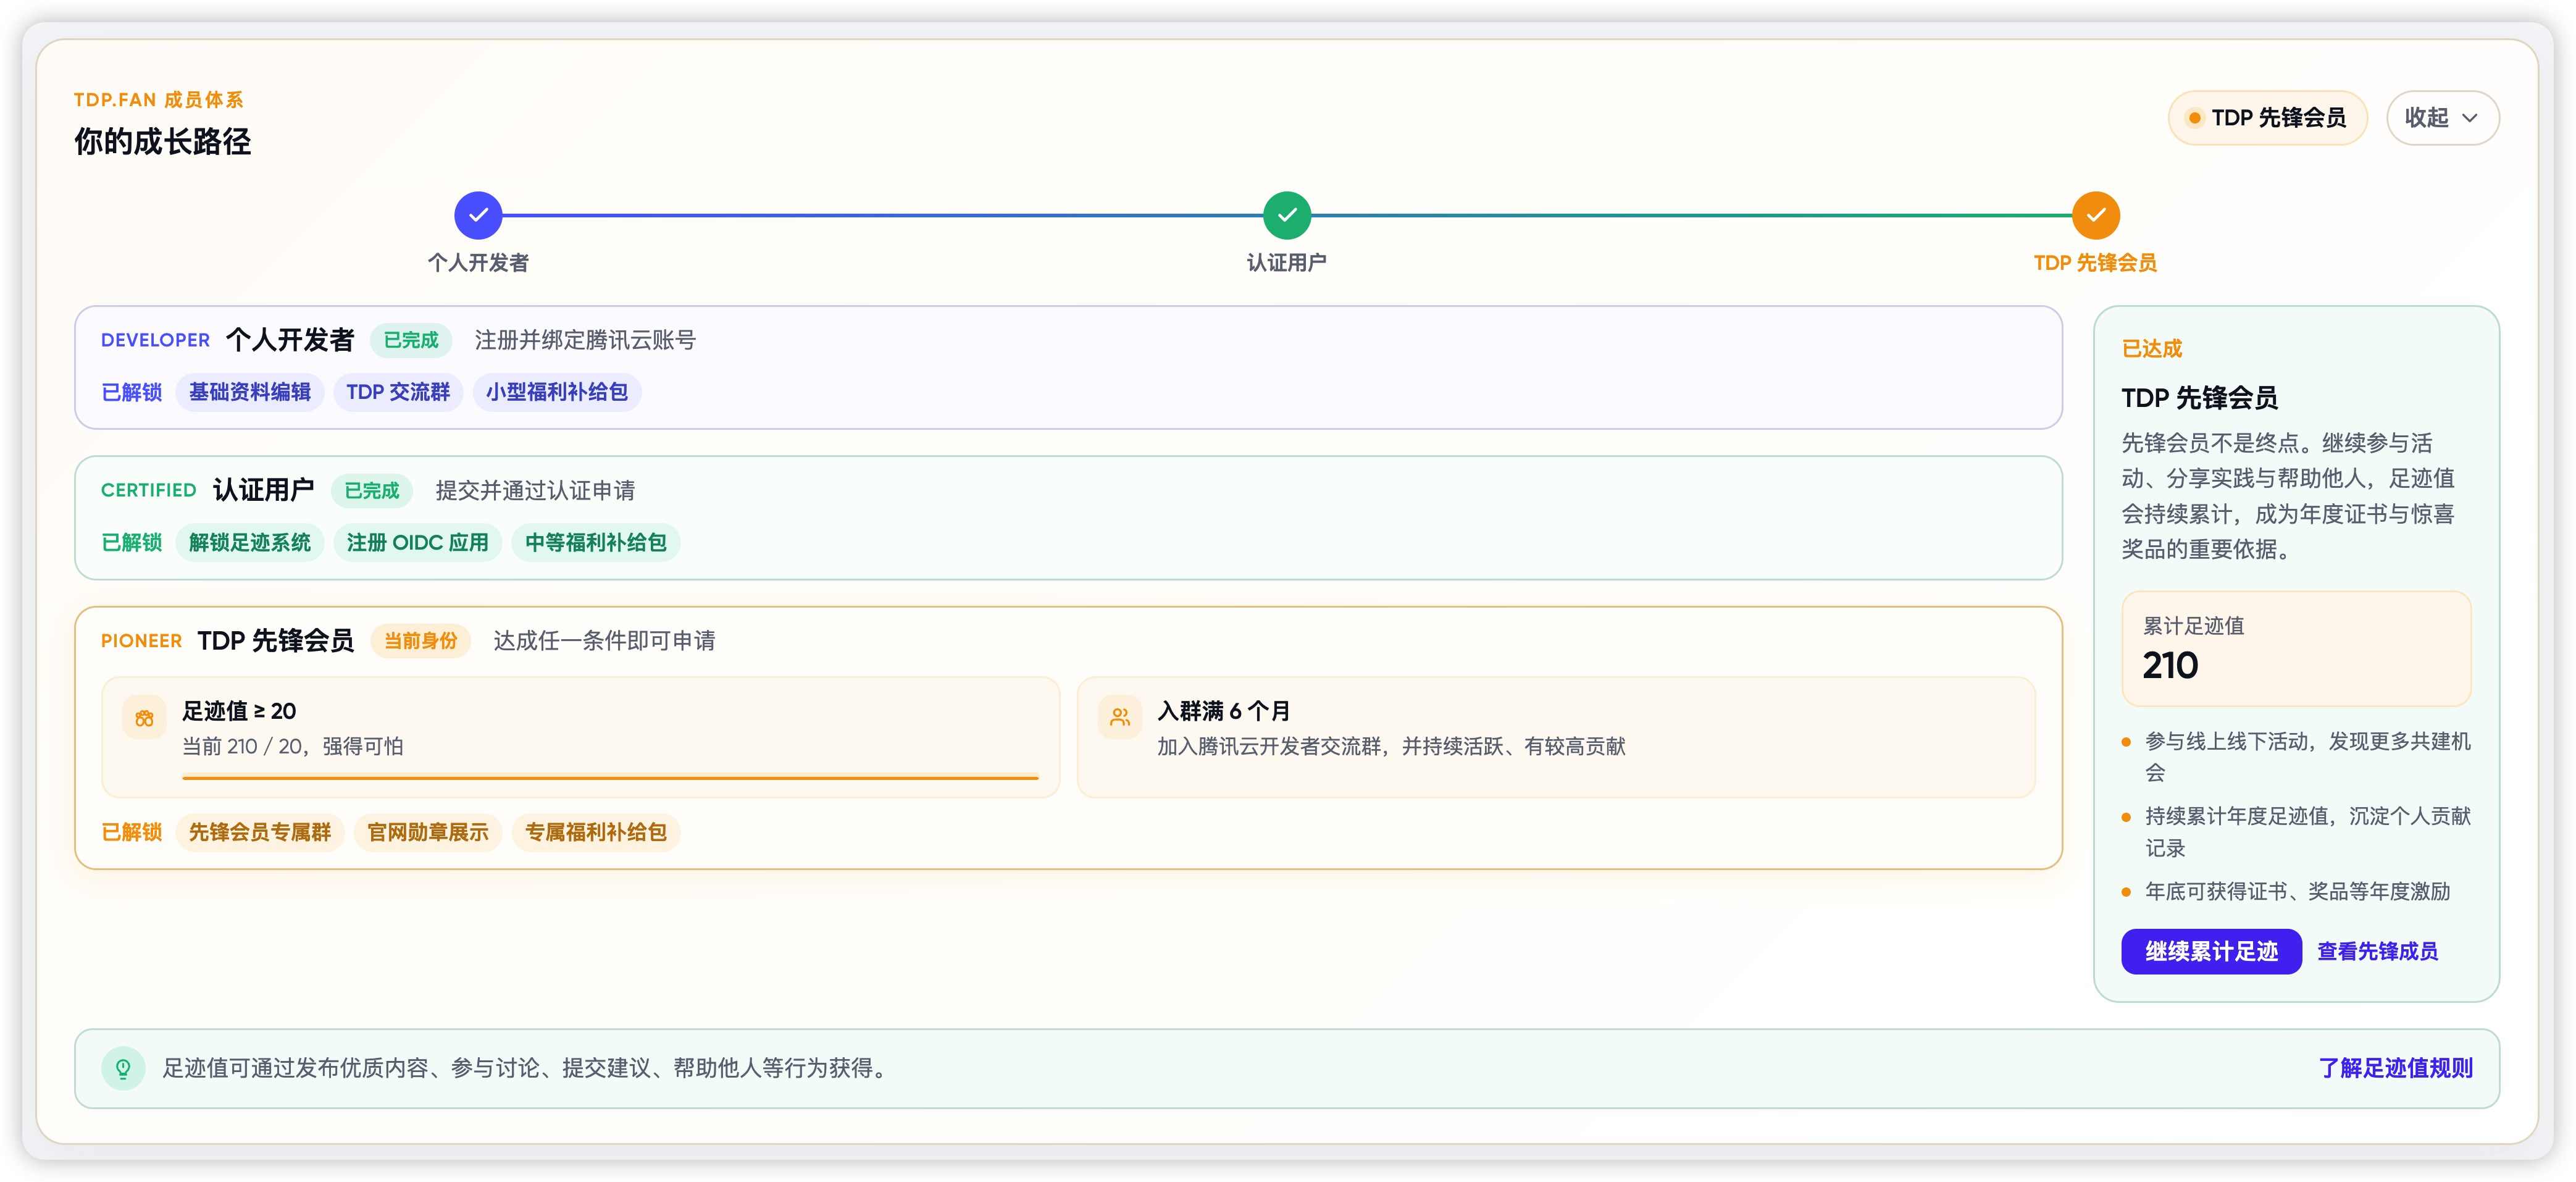Click the 官网勋章展示 tag
The height and width of the screenshot is (1182, 2576).
pyautogui.click(x=428, y=832)
